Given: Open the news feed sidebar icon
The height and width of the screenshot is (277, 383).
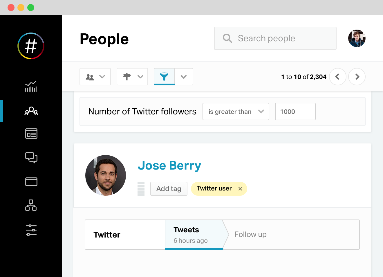Looking at the screenshot, I should click(31, 134).
